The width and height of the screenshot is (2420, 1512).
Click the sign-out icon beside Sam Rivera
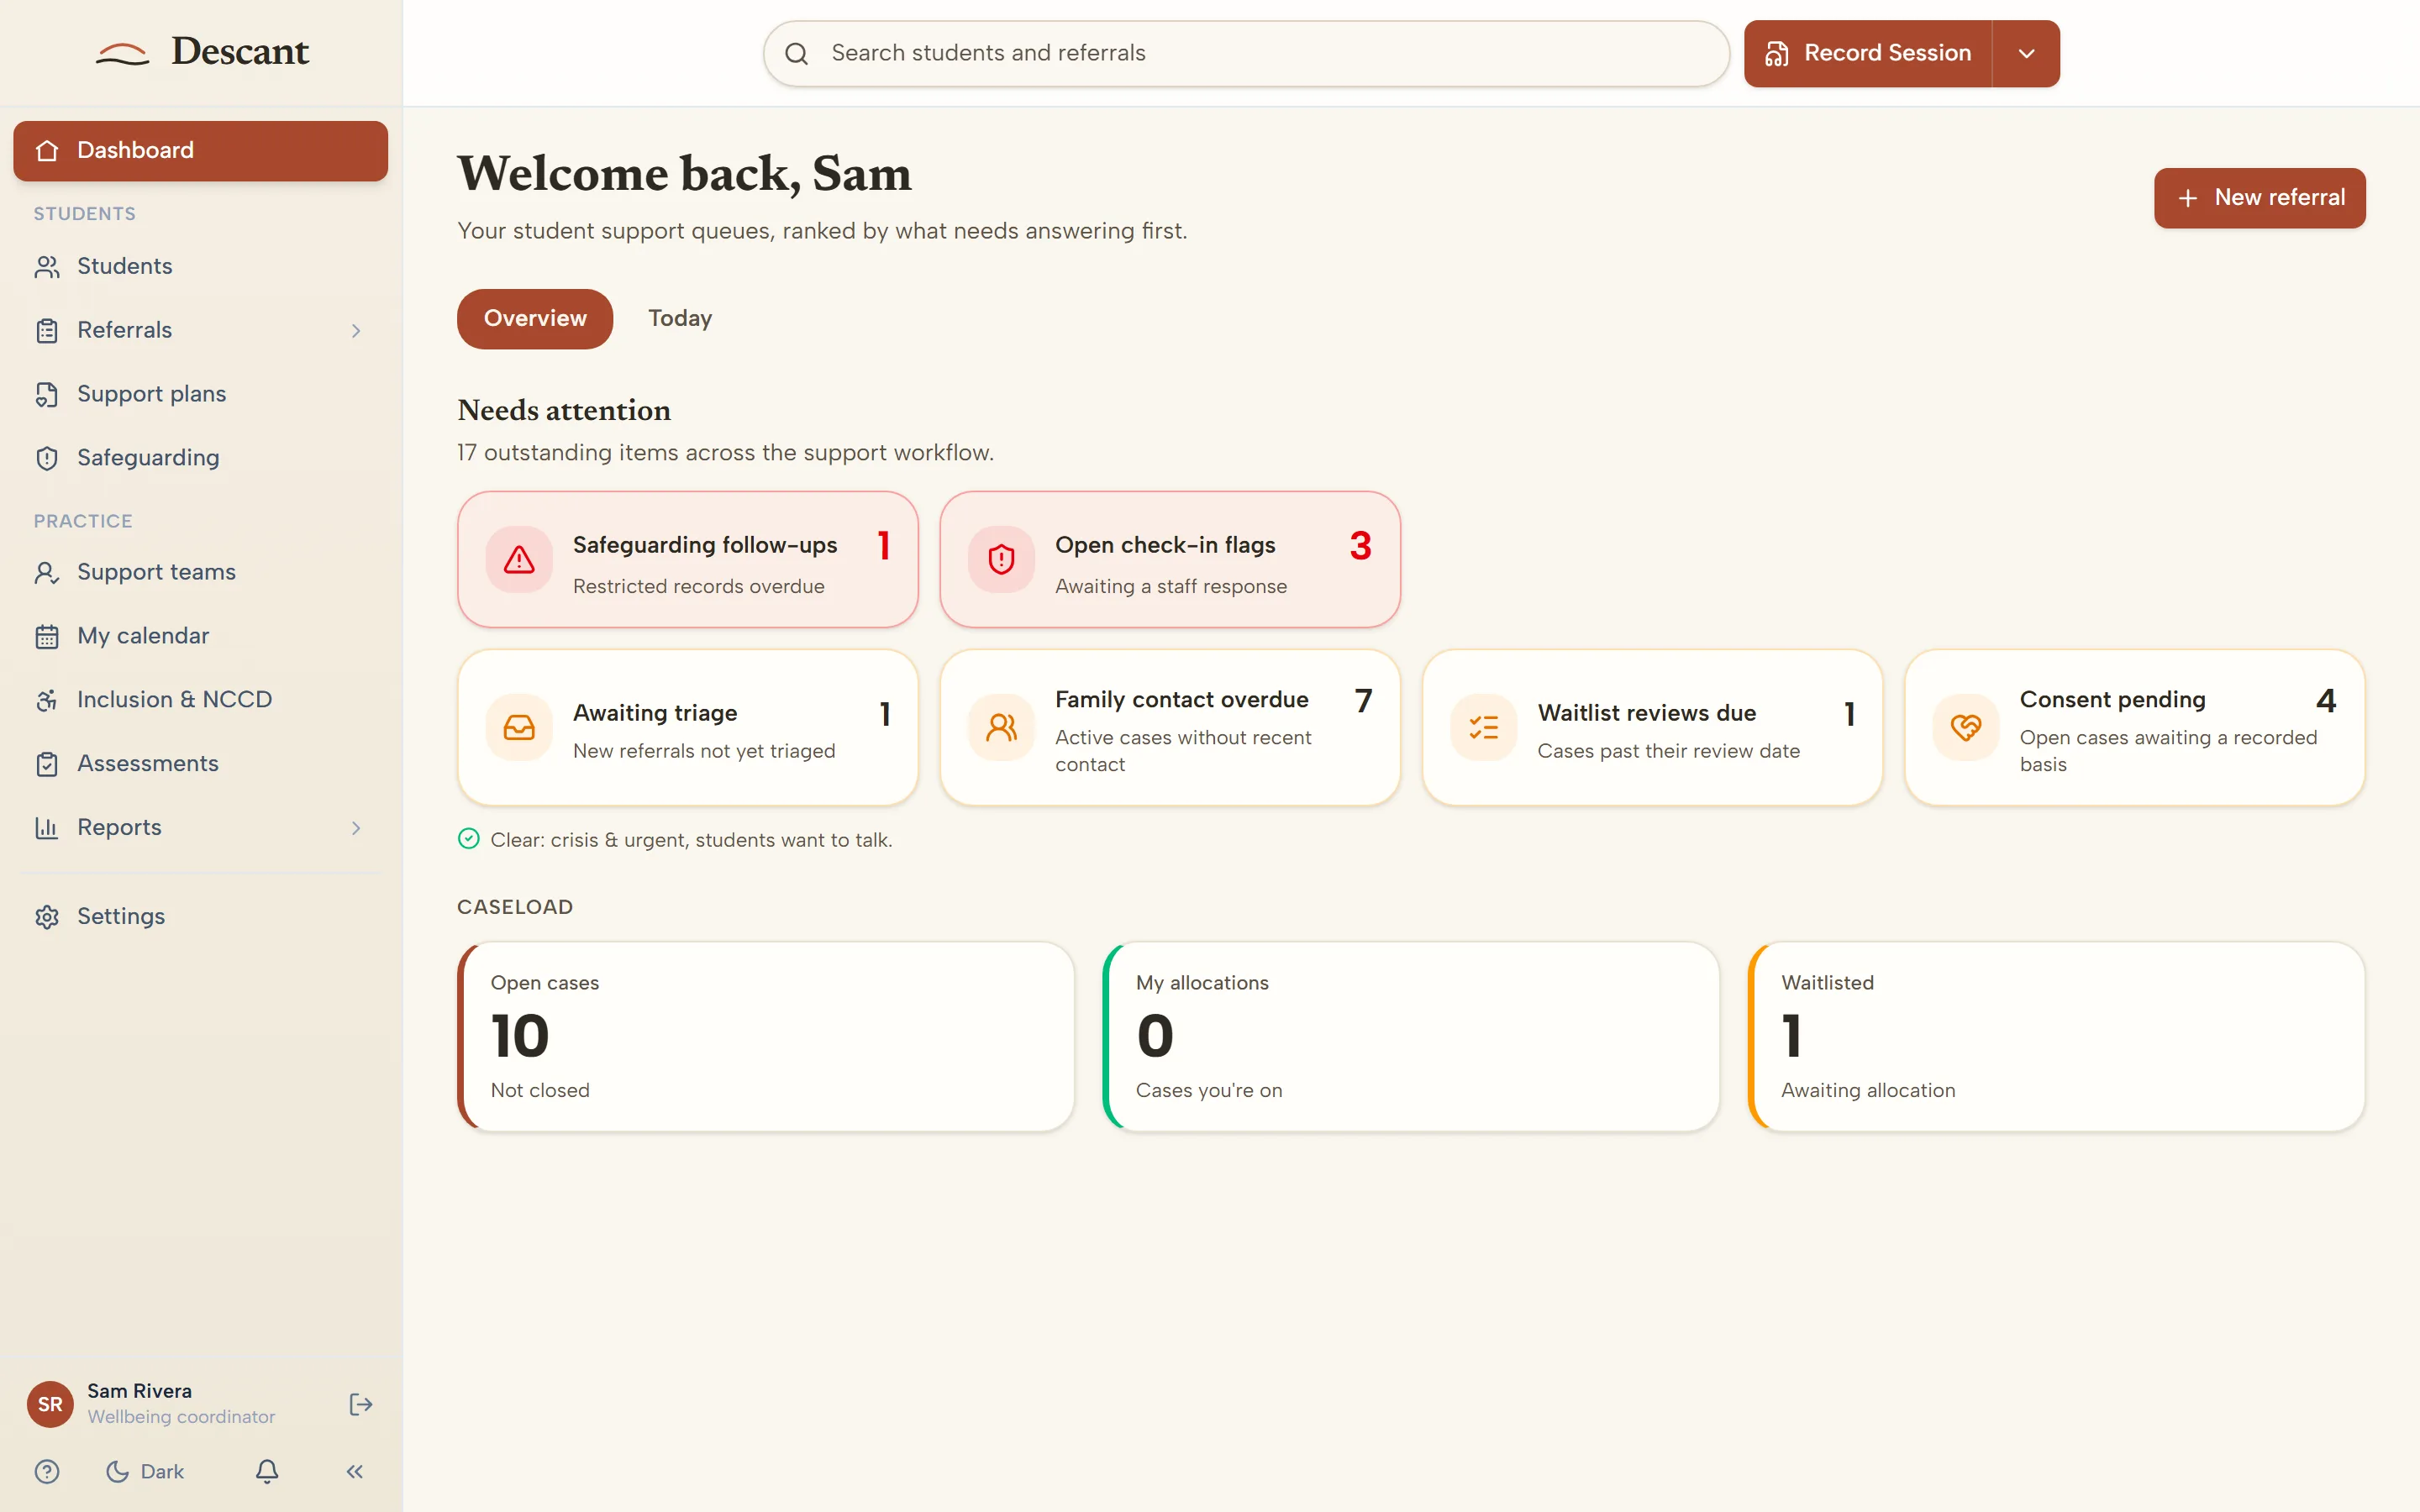coord(361,1404)
